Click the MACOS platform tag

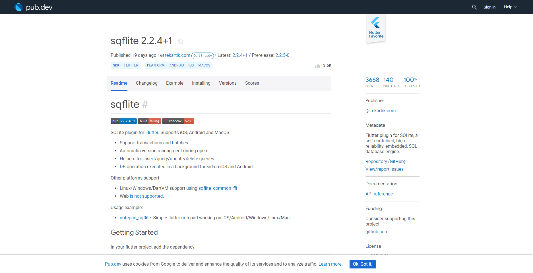pyautogui.click(x=204, y=65)
